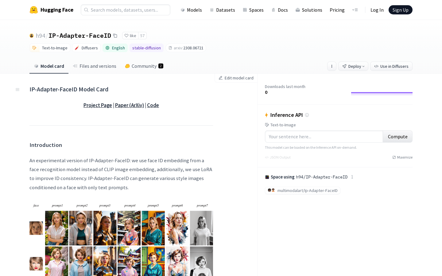Viewport: 442px width, 276px height.
Task: Click the info icon beside Inference API
Action: pyautogui.click(x=307, y=115)
